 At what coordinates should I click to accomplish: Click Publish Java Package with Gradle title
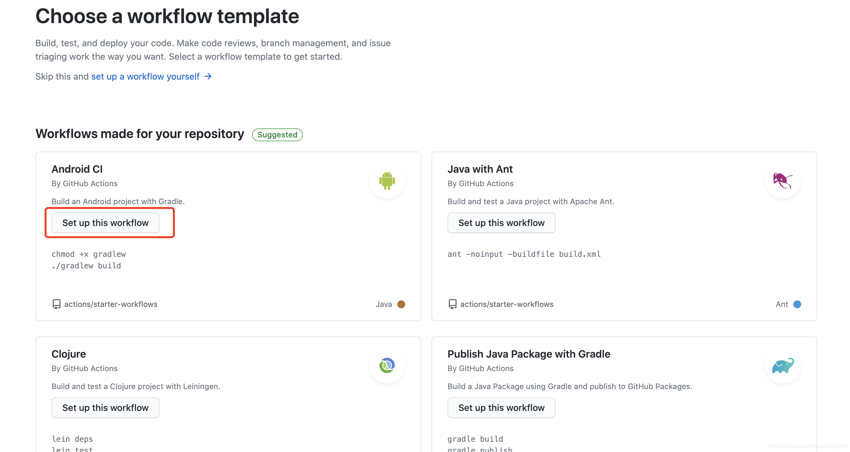pyautogui.click(x=529, y=354)
